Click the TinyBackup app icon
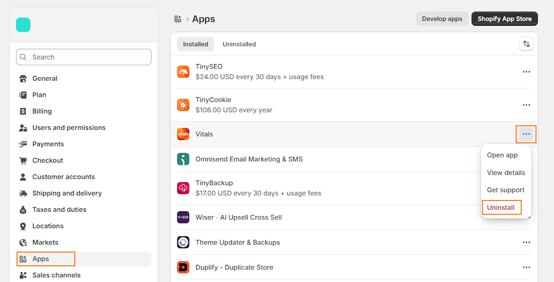 [x=183, y=188]
